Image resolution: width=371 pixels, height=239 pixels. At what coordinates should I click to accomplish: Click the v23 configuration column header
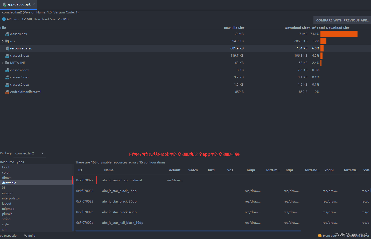(230, 170)
